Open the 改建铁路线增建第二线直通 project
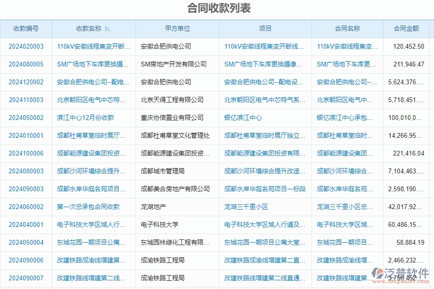The image size is (434, 289). (263, 278)
